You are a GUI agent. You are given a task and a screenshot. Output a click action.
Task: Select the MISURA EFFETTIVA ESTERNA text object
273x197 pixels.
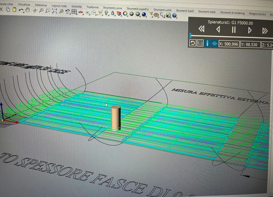tap(220, 96)
